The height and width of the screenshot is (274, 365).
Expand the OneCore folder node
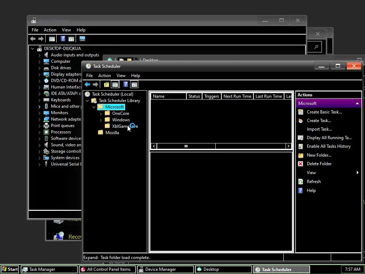(101, 113)
